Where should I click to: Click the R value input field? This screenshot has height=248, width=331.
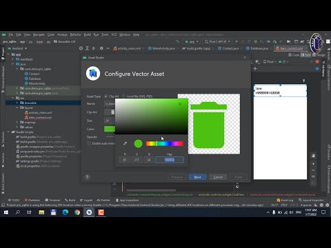(125, 160)
